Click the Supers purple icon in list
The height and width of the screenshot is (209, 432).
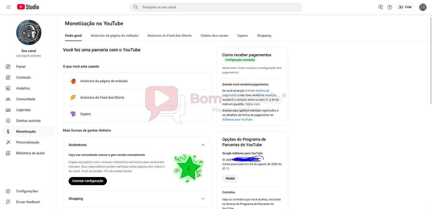(73, 114)
